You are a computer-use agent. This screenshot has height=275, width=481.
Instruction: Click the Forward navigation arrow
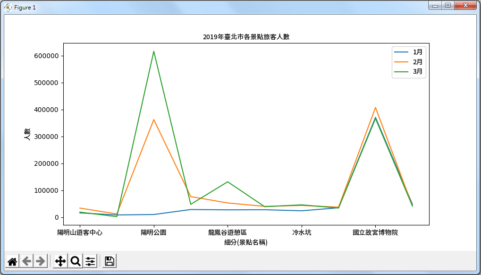click(x=41, y=260)
